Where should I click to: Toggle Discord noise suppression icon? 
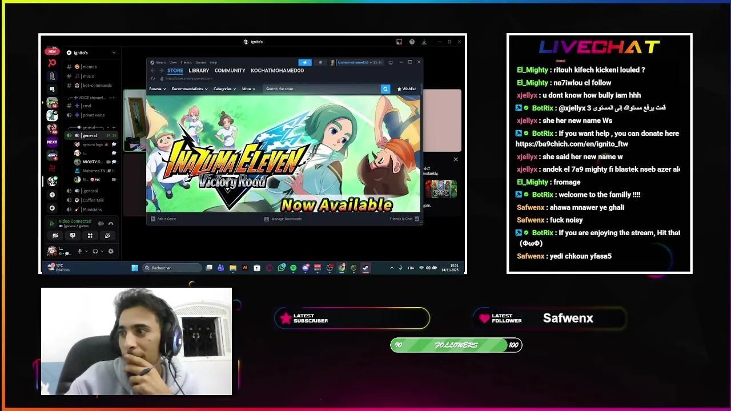101,224
